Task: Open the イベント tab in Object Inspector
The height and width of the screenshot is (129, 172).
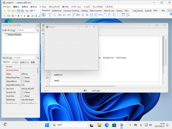Action: (15, 62)
